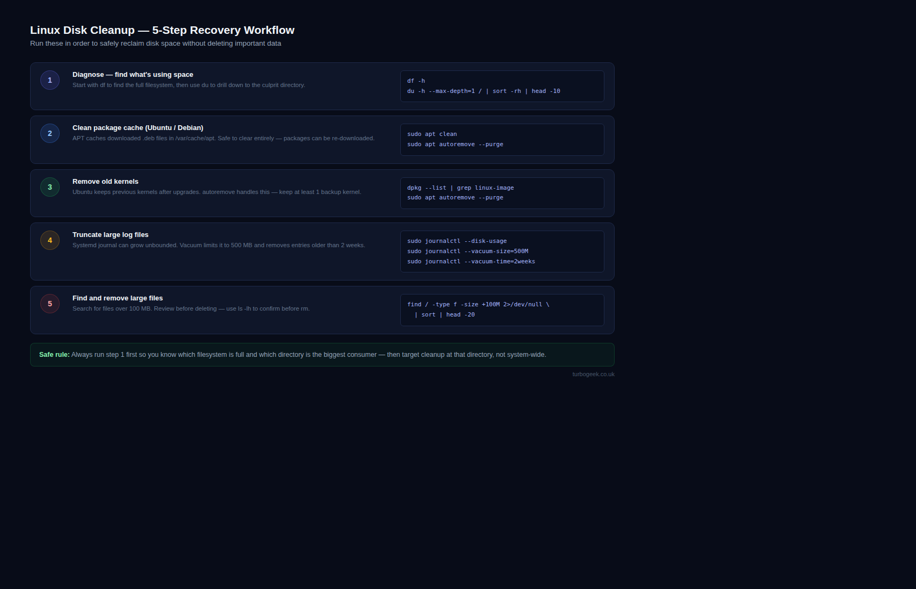This screenshot has width=916, height=589.
Task: Click the green step 3 badge
Action: [50, 187]
